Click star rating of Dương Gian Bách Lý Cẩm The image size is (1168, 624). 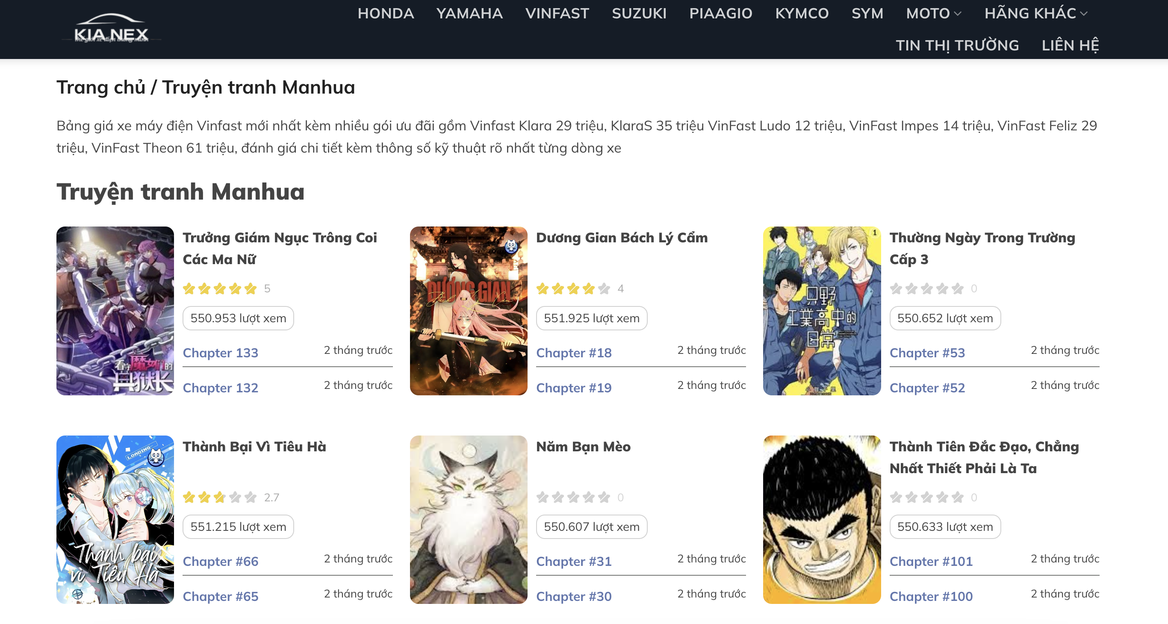[x=573, y=288]
